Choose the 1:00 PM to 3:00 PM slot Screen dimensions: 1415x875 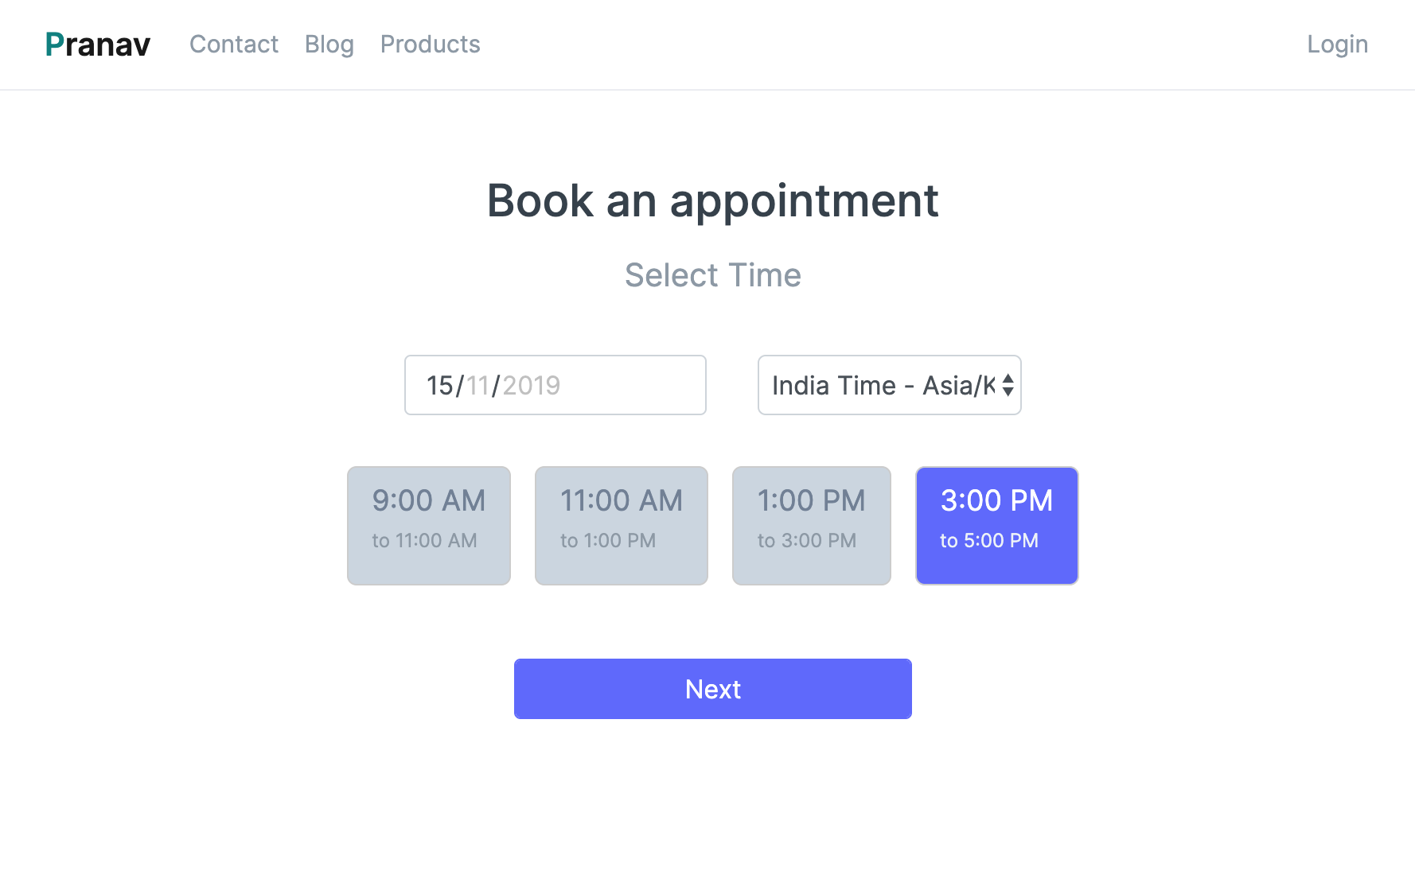(x=811, y=525)
